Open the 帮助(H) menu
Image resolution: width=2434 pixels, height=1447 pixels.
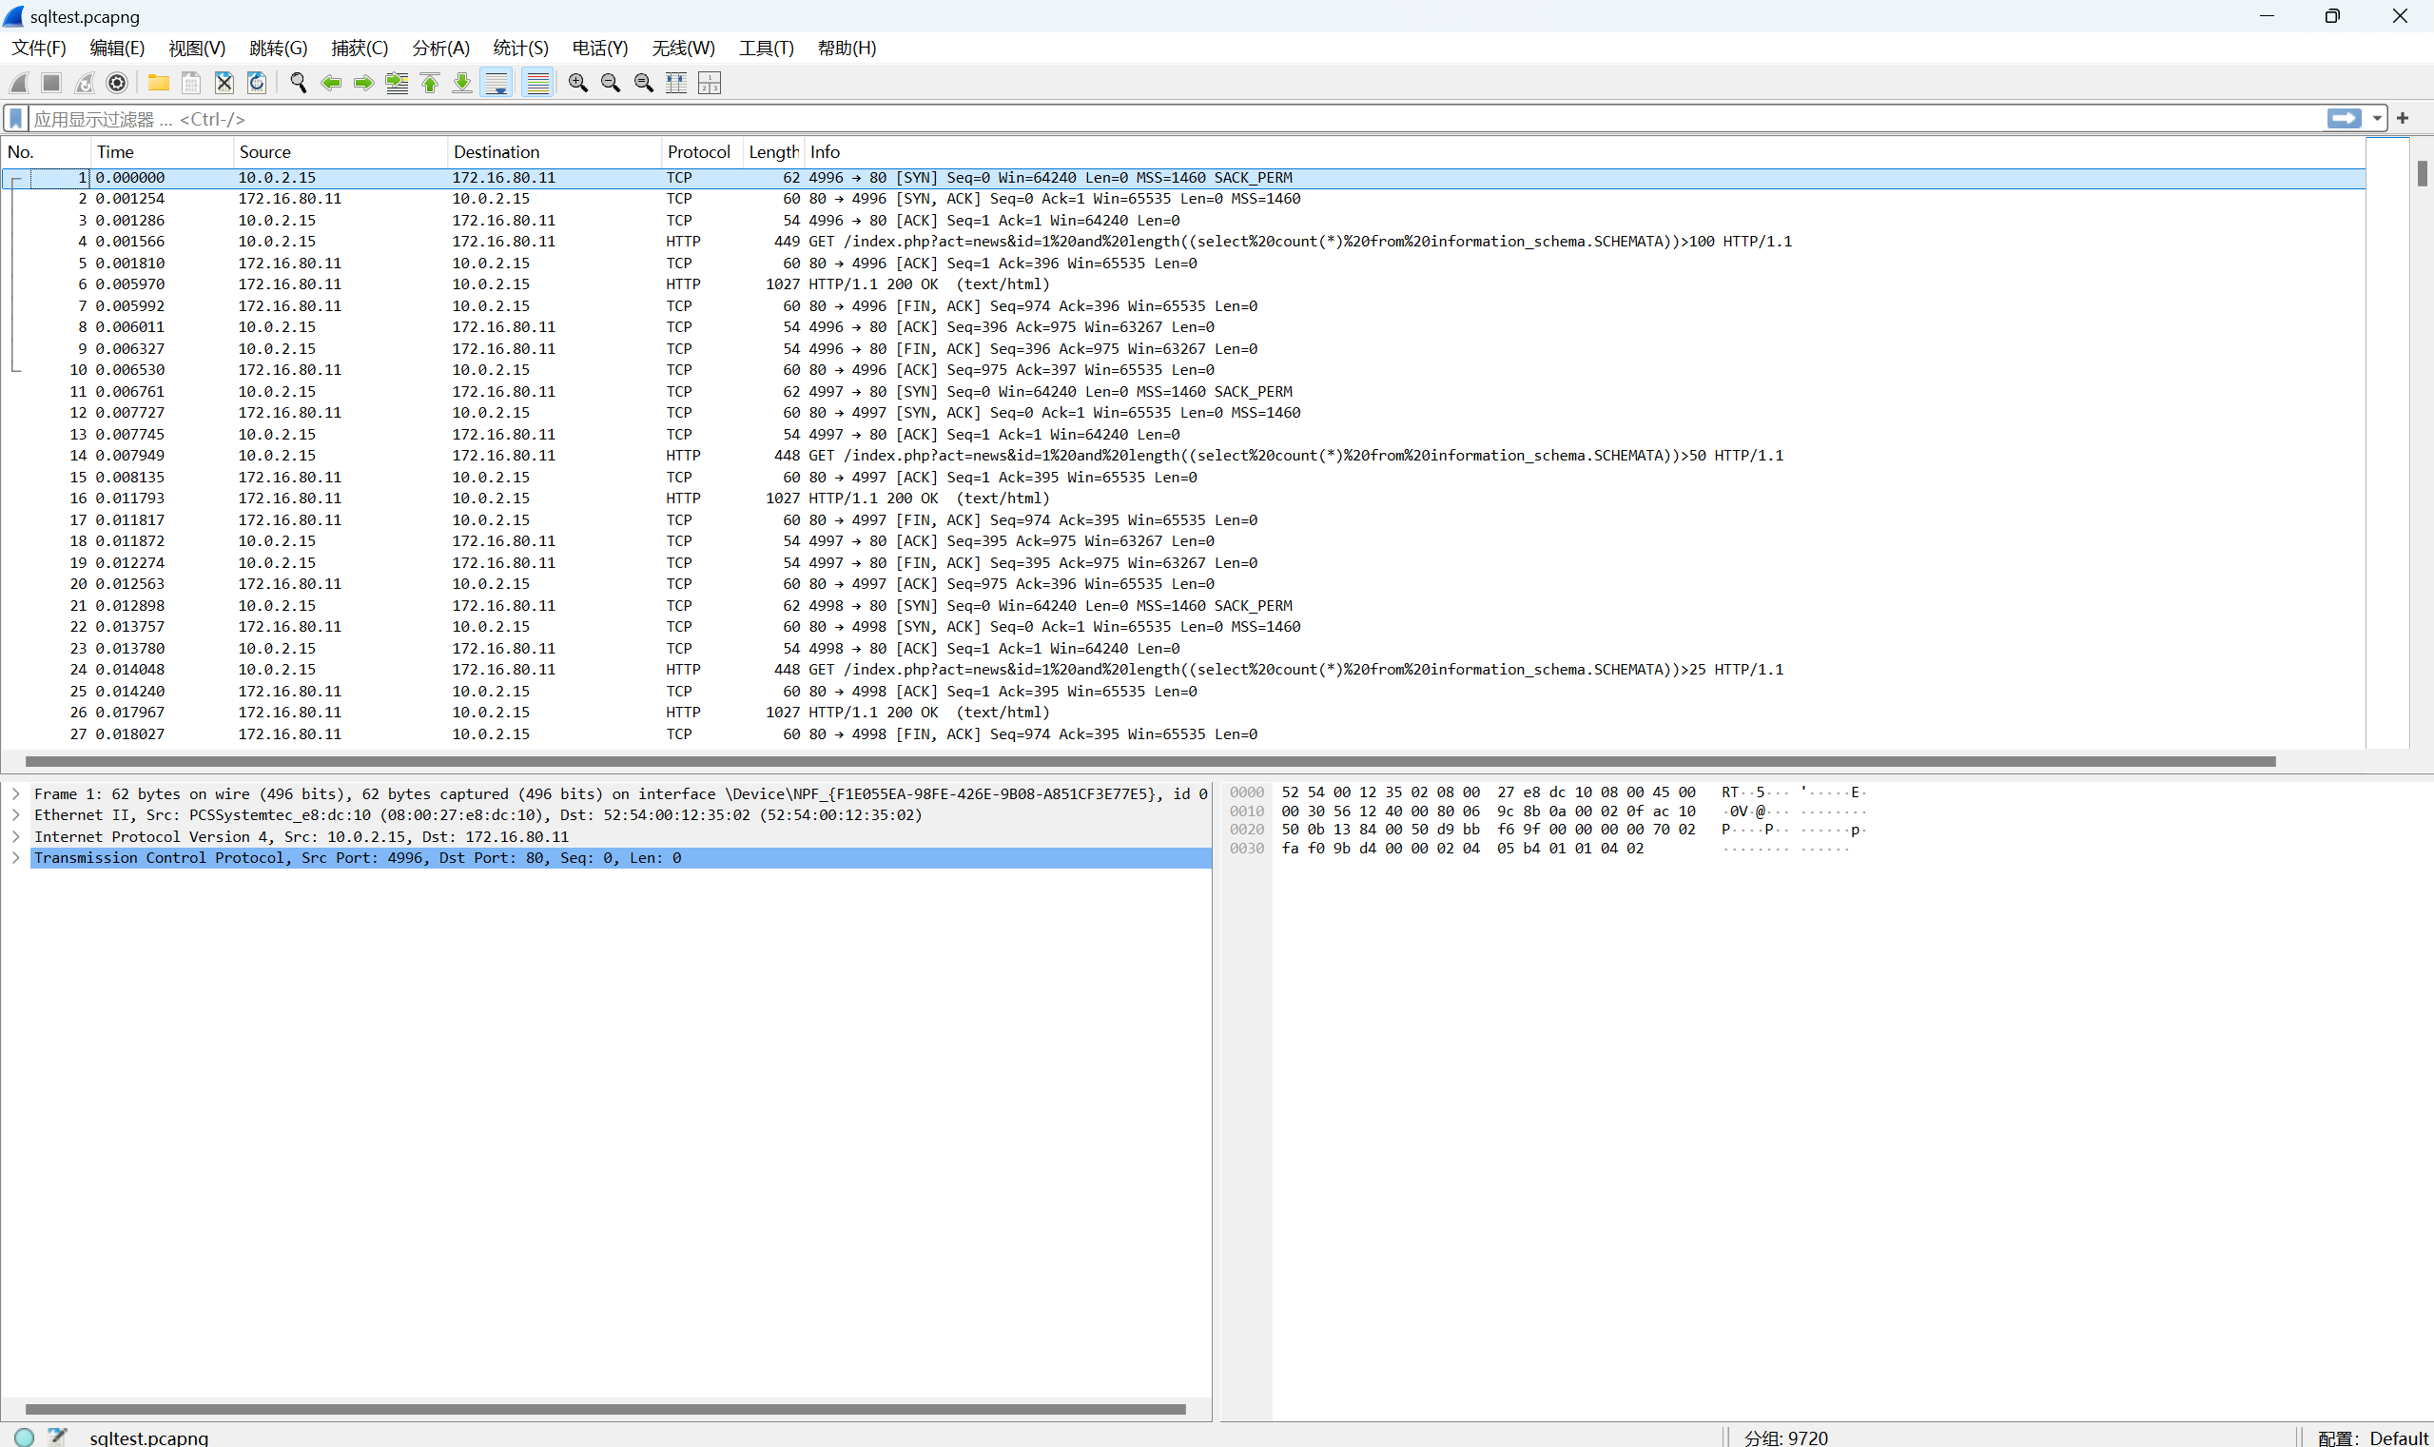(847, 48)
